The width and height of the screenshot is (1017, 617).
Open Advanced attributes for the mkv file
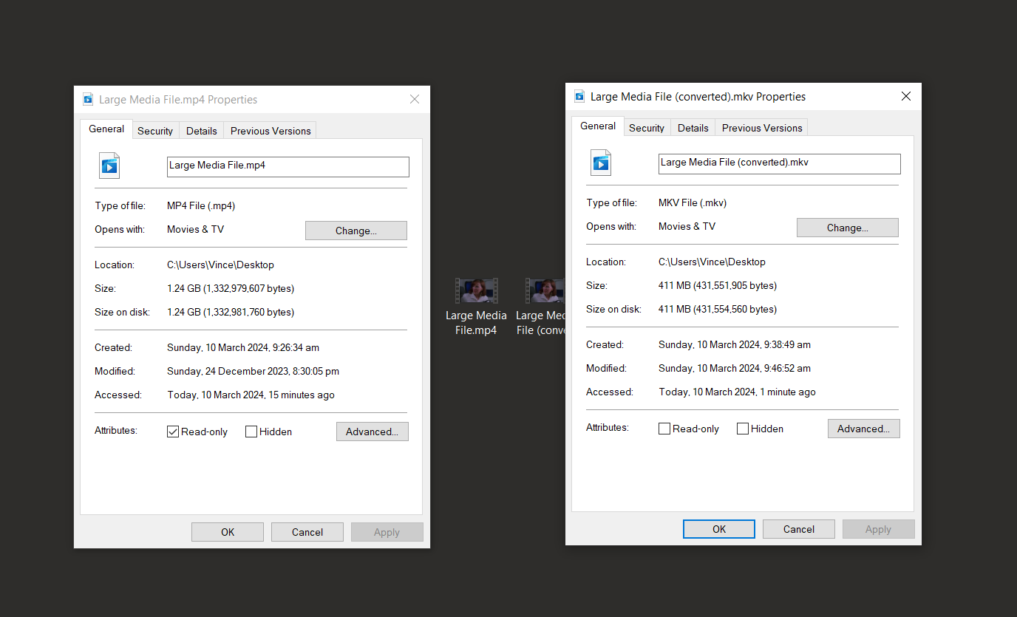863,428
